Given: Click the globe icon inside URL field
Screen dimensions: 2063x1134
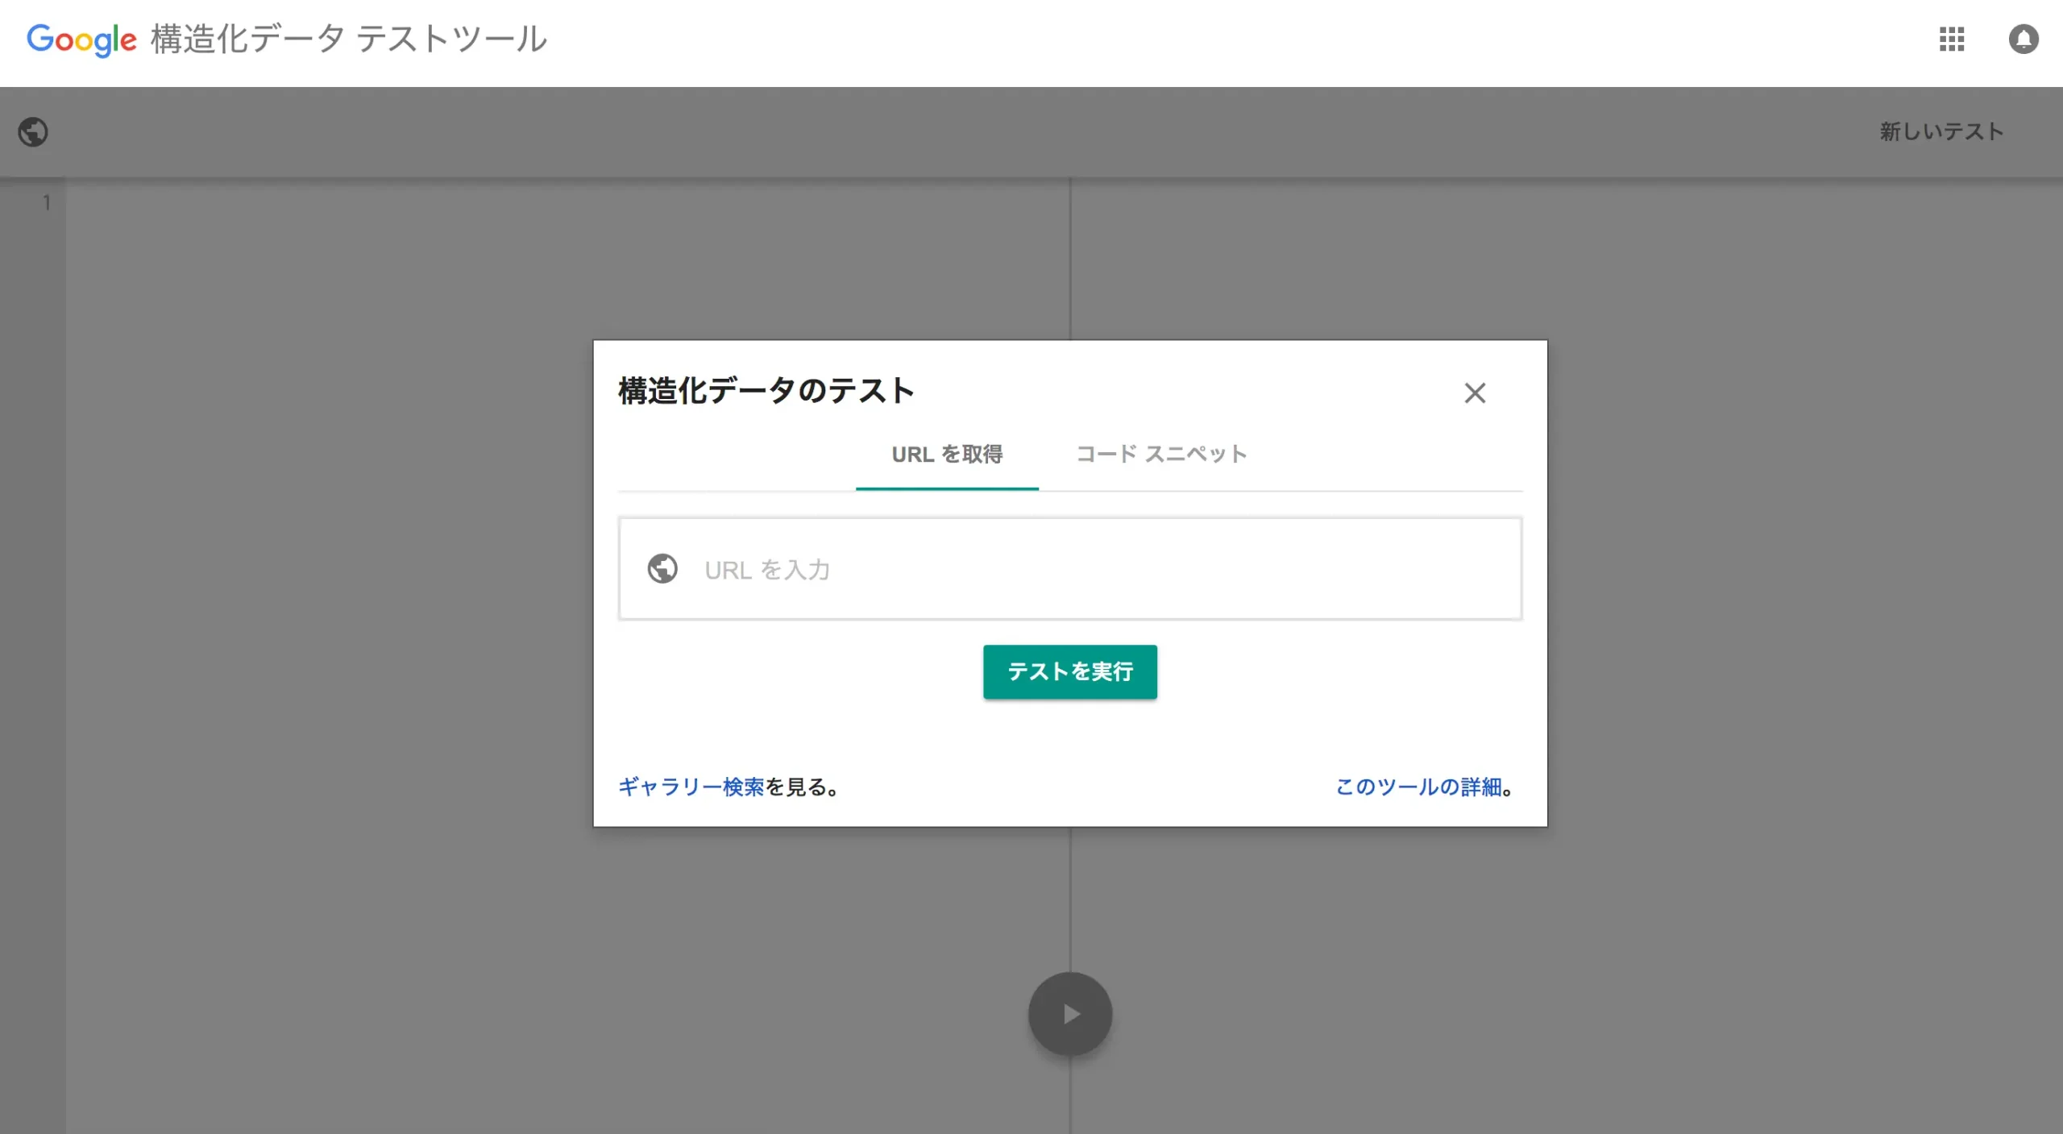Looking at the screenshot, I should click(x=662, y=569).
